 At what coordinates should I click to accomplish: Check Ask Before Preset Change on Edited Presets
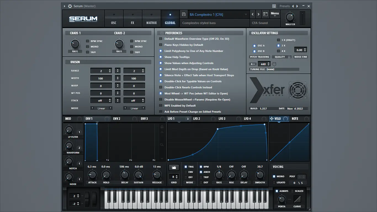coord(161,112)
